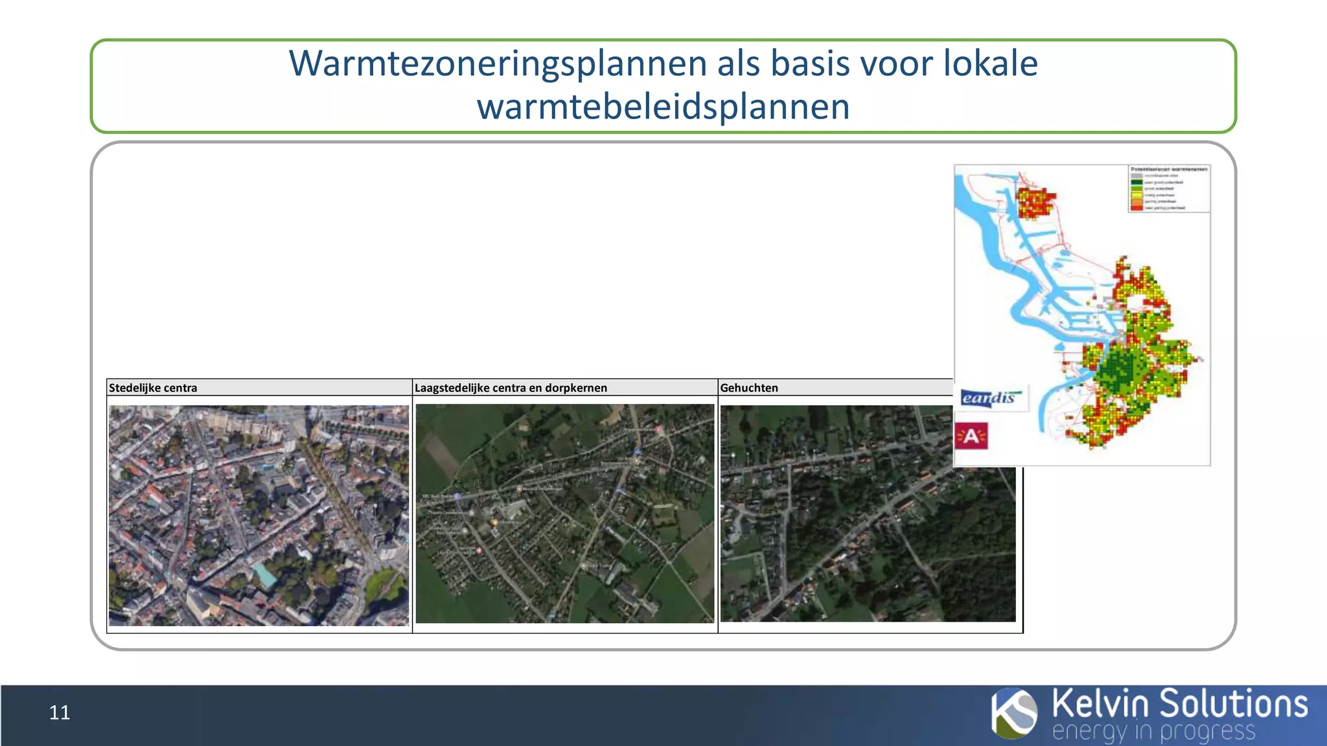Select the 'Gehuchten' table header
This screenshot has height=746, width=1327.
coord(836,387)
